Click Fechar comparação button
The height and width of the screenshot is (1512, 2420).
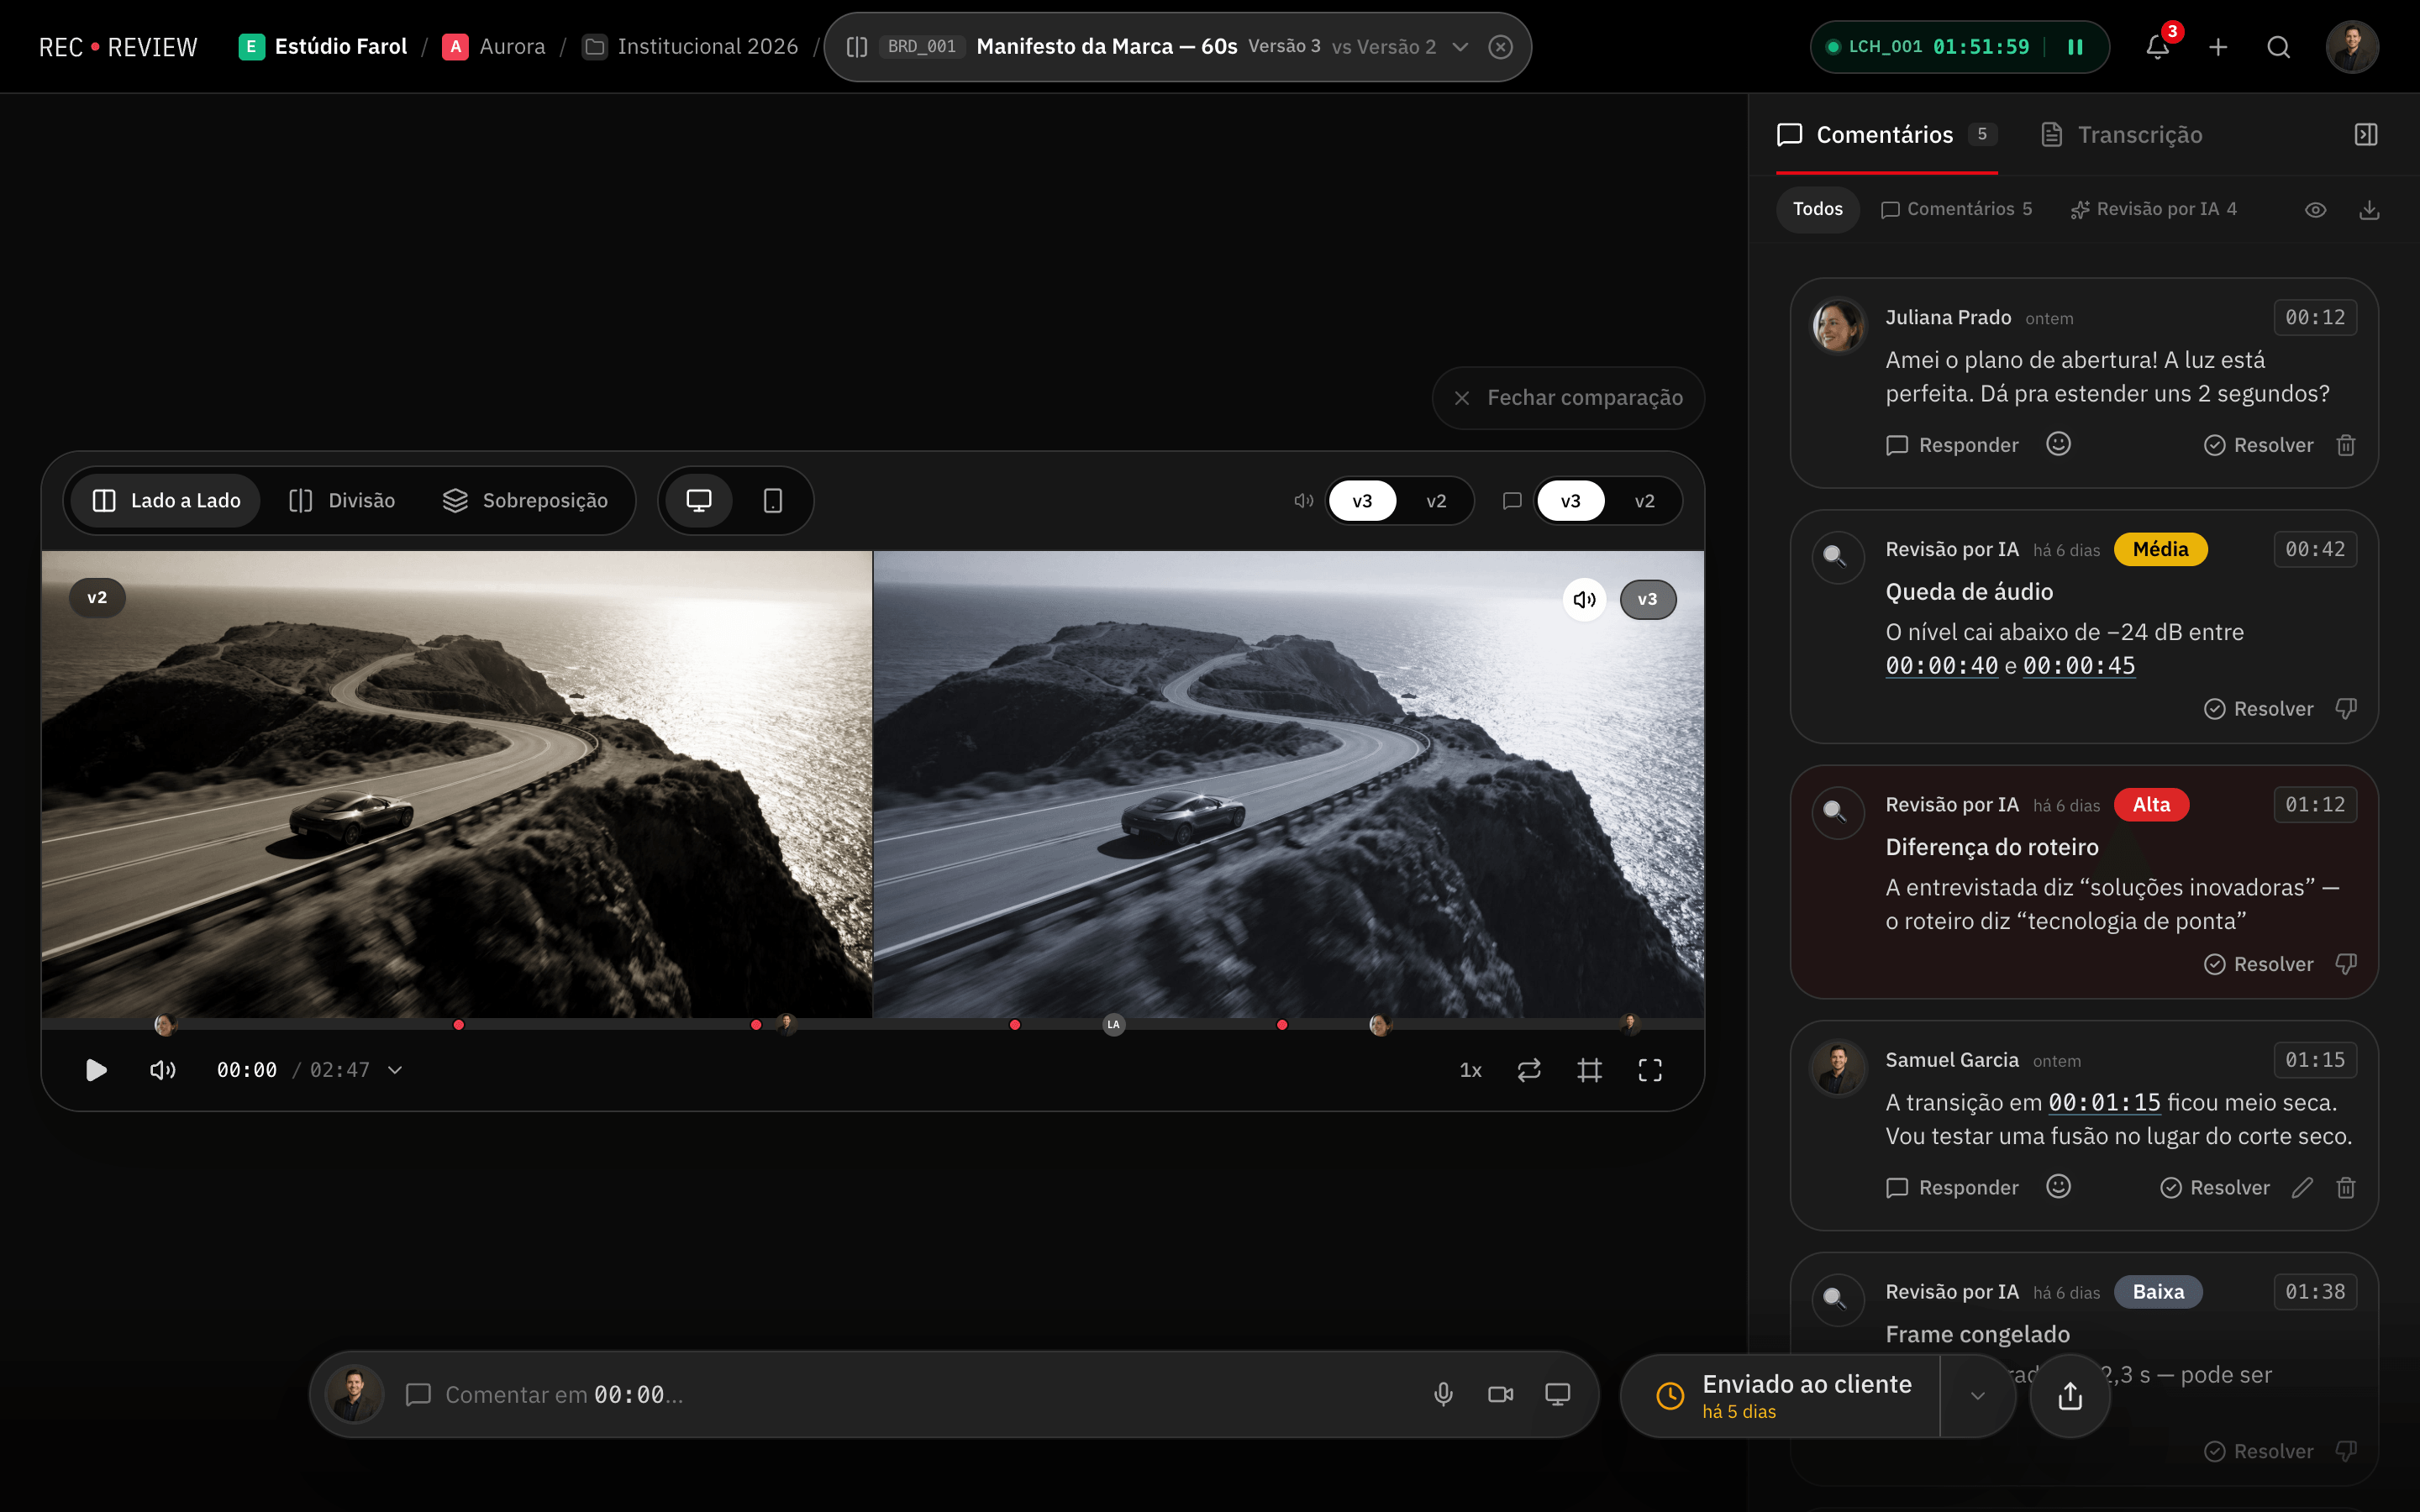coord(1568,398)
